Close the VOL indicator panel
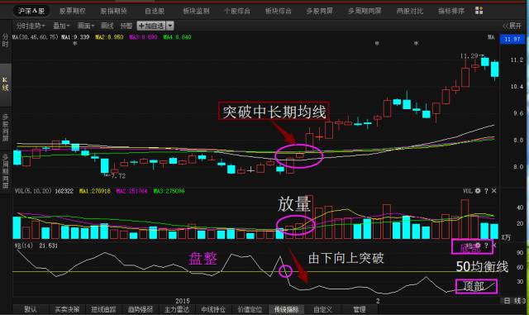529x315 pixels. click(494, 191)
